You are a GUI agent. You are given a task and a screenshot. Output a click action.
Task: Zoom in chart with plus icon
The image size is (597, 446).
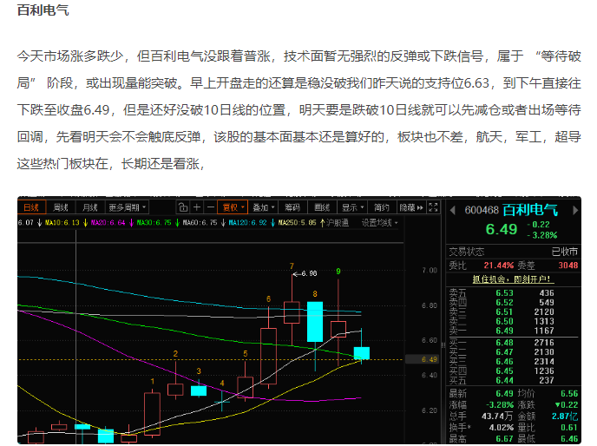click(197, 207)
